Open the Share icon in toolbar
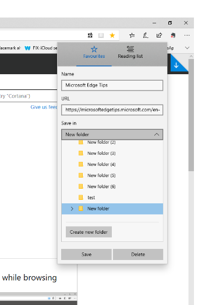Image resolution: width=212 pixels, height=305 pixels. point(159,36)
